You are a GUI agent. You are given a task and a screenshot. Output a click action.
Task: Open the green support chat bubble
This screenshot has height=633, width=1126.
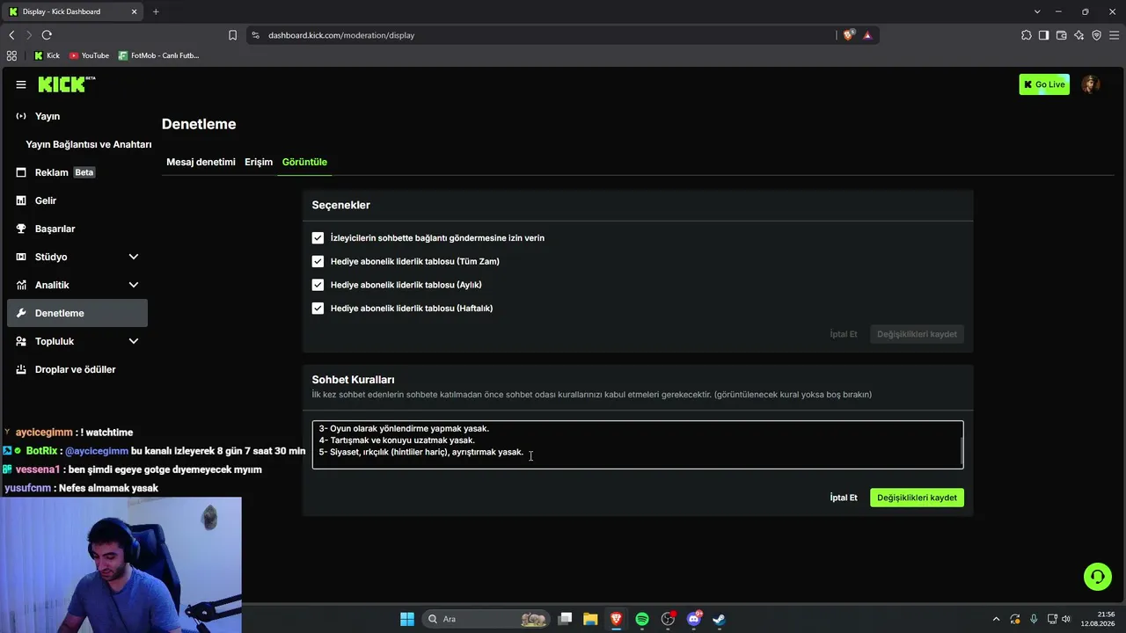tap(1098, 577)
